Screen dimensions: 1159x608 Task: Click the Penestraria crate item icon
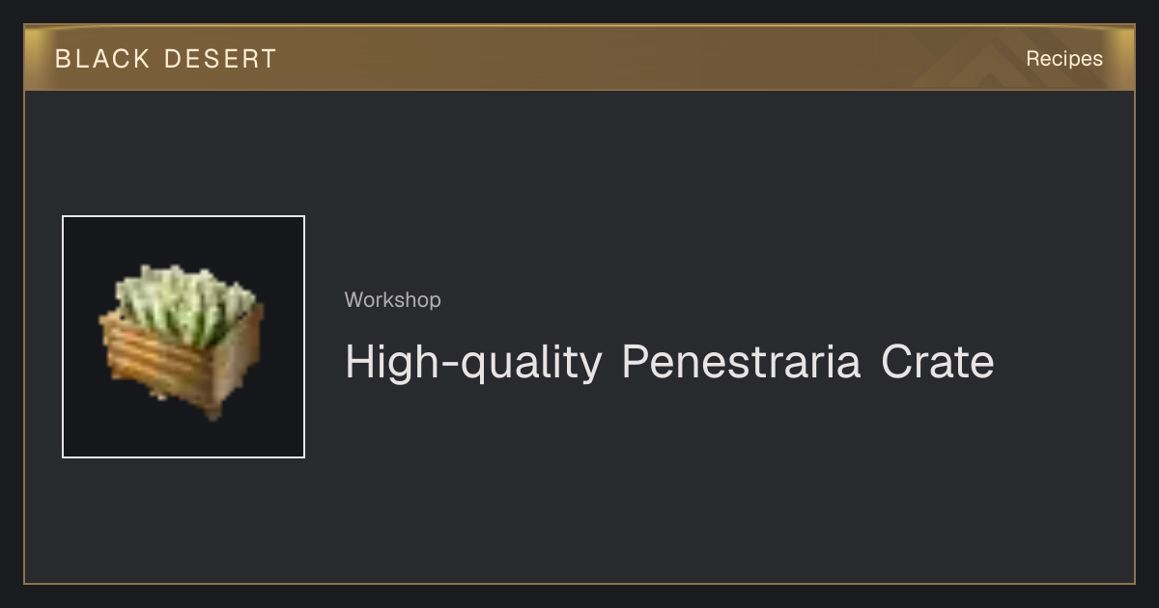tap(182, 335)
